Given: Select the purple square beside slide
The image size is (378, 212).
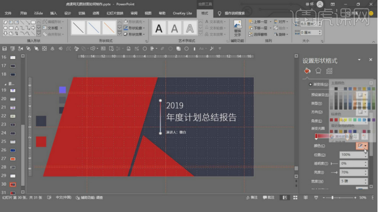Looking at the screenshot, I should tap(62, 90).
